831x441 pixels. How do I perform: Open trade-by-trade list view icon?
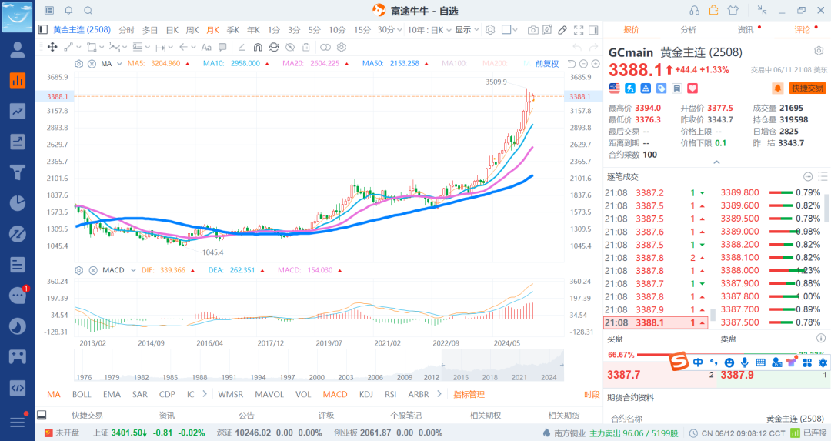823,176
